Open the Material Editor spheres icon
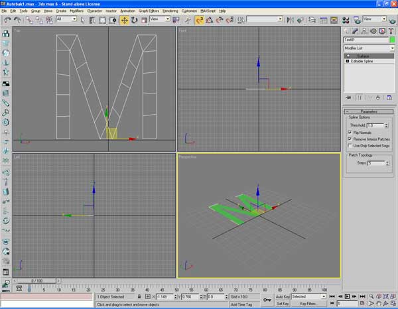Viewport: 398px width, 309px height. pos(346,20)
